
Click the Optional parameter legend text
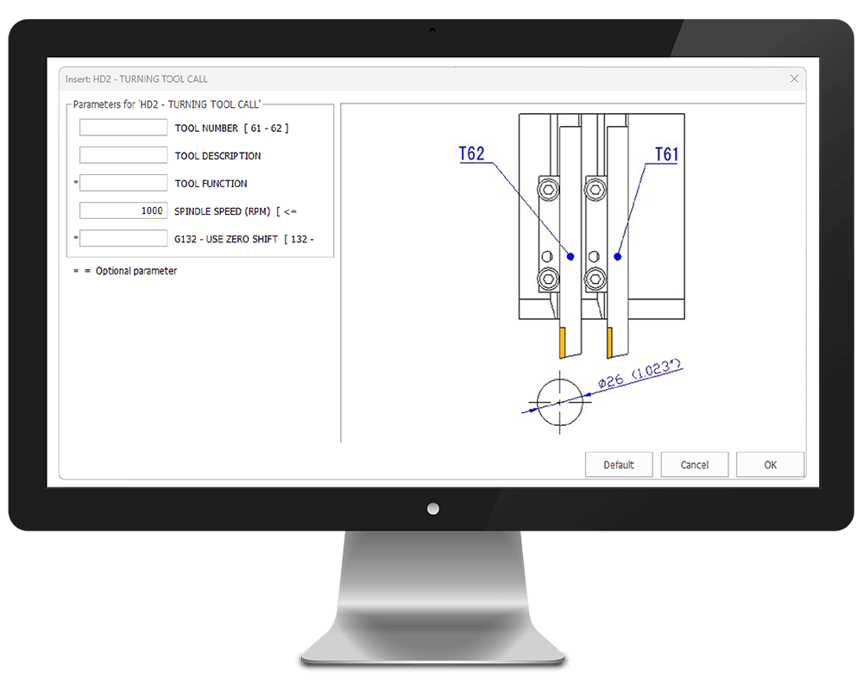(x=135, y=271)
